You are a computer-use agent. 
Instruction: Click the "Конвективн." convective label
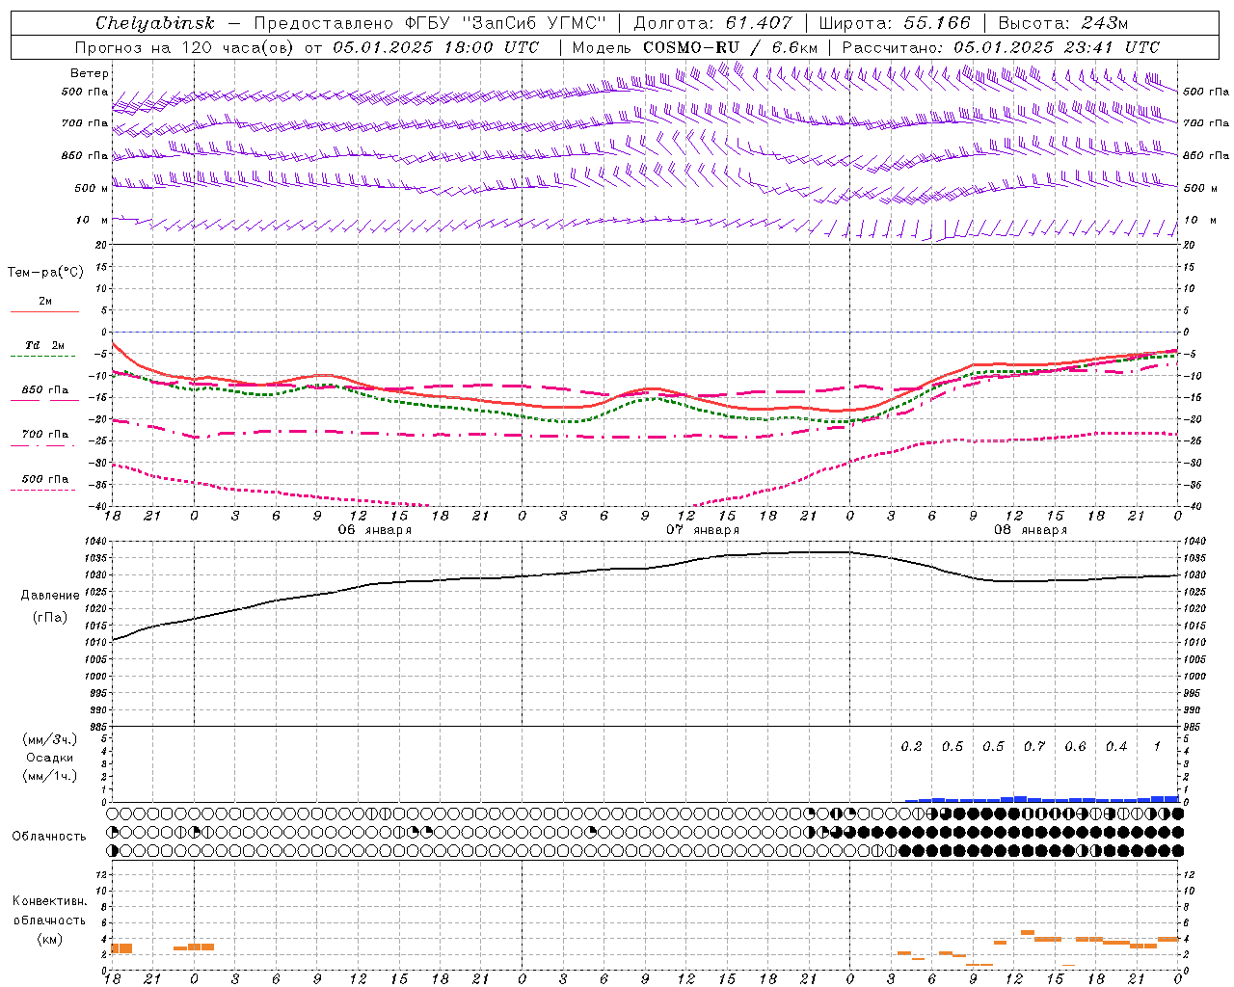pos(50,901)
